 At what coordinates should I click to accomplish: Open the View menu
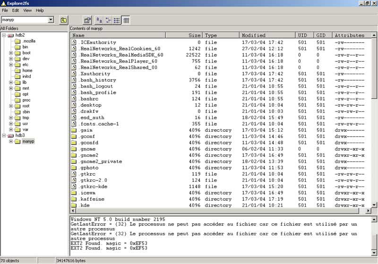click(x=27, y=10)
